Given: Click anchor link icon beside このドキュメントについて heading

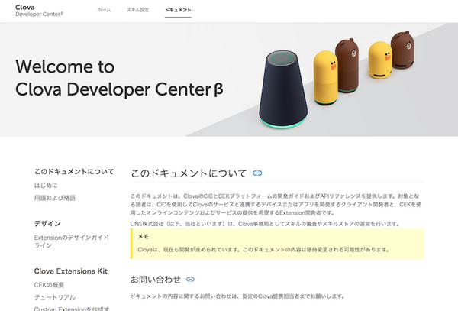Looking at the screenshot, I should (257, 173).
